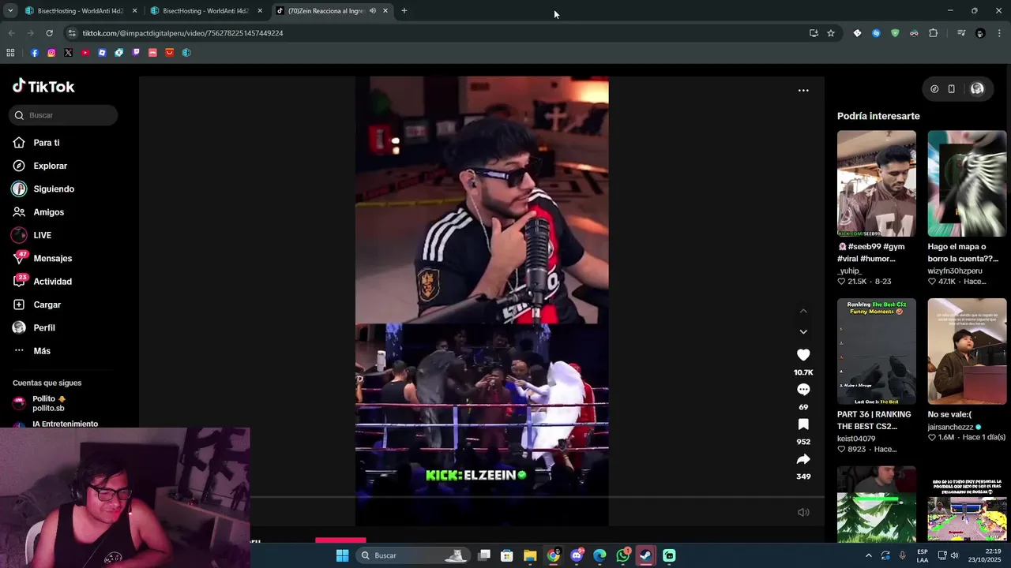The width and height of the screenshot is (1011, 568).
Task: Save video using the bookmark icon
Action: pyautogui.click(x=803, y=424)
